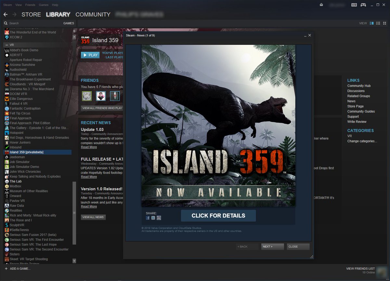The width and height of the screenshot is (390, 281).
Task: Expand all categories with plus button
Action: (x=74, y=31)
